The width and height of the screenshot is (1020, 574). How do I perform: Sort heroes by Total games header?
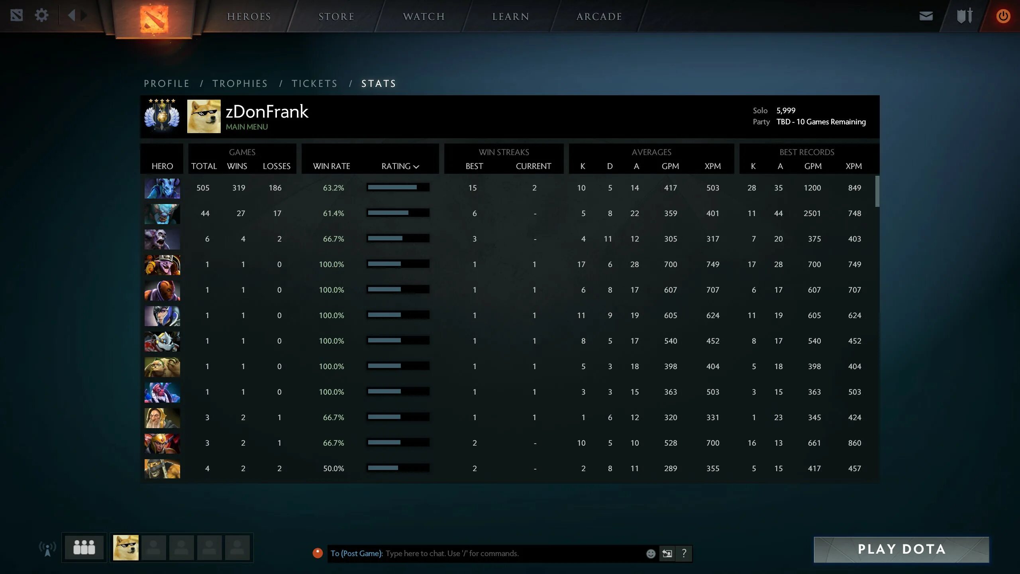point(204,166)
